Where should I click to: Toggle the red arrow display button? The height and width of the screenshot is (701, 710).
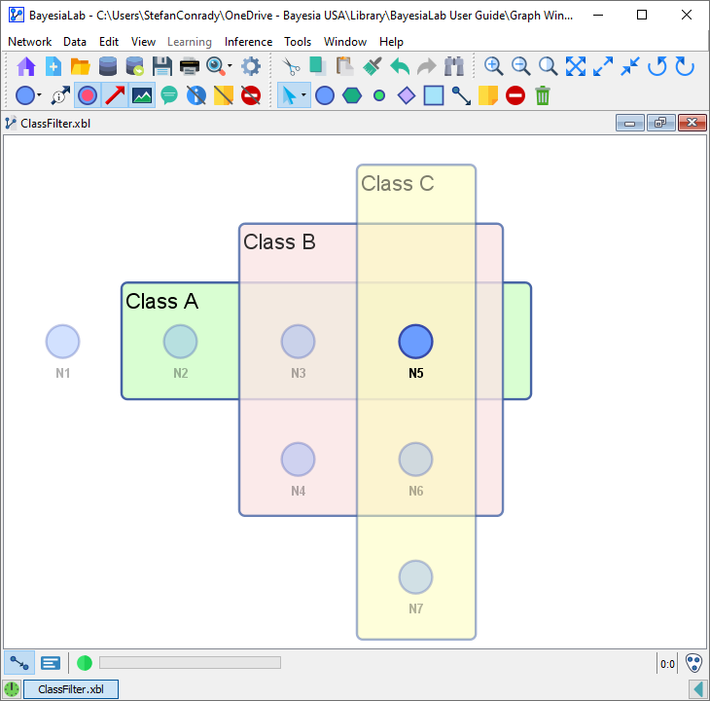(x=115, y=95)
